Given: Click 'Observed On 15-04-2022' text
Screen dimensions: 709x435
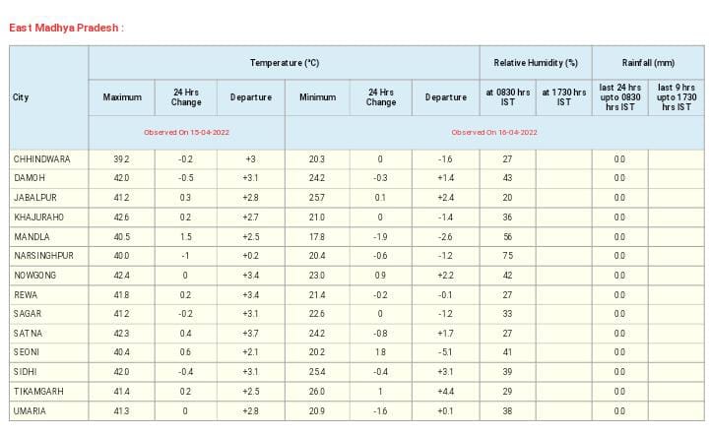Looking at the screenshot, I should tap(186, 132).
